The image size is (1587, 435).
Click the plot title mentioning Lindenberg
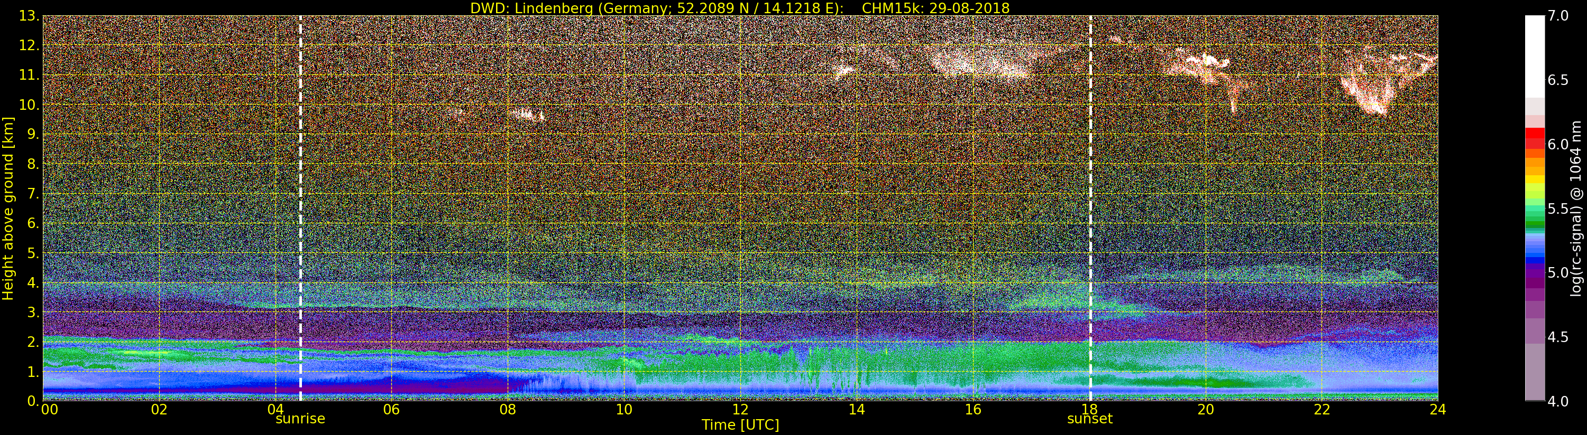(739, 8)
